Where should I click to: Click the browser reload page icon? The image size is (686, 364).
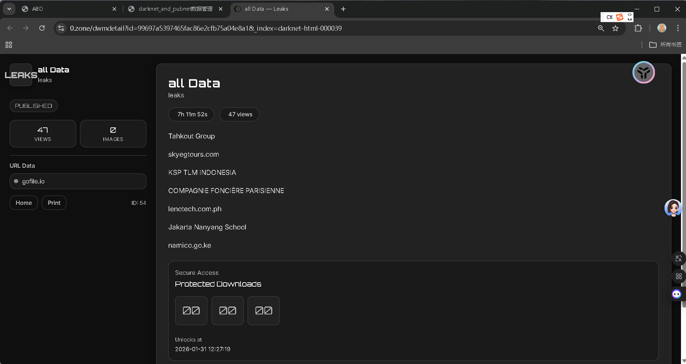click(42, 28)
